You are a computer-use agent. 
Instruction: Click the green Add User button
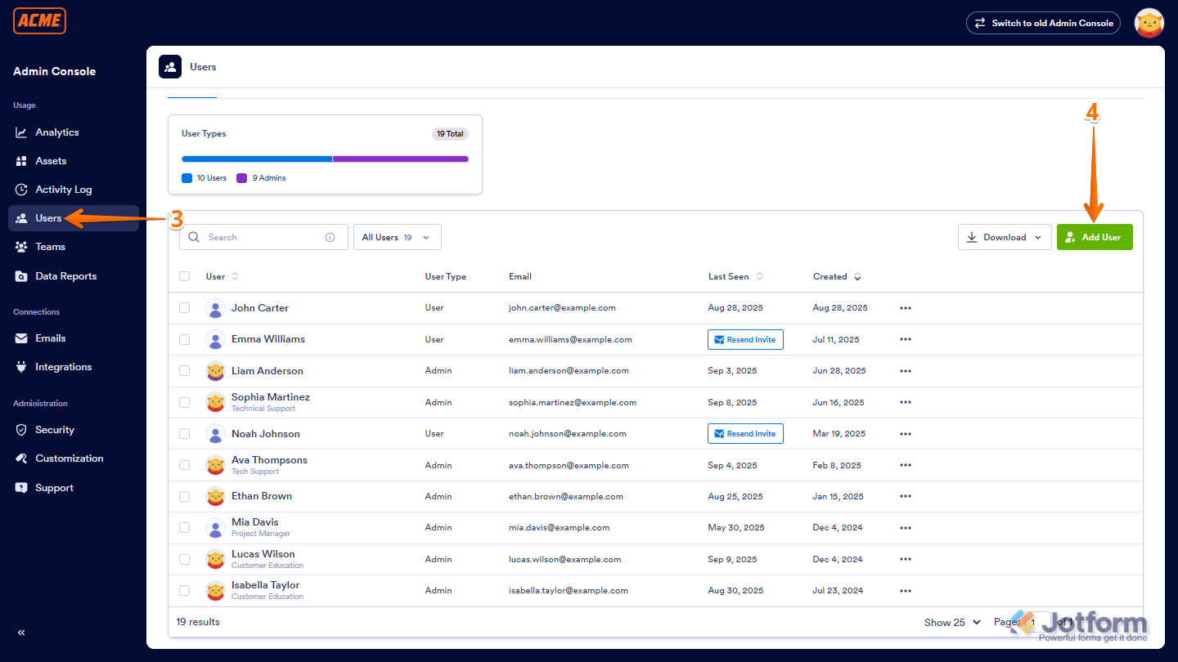click(1094, 238)
